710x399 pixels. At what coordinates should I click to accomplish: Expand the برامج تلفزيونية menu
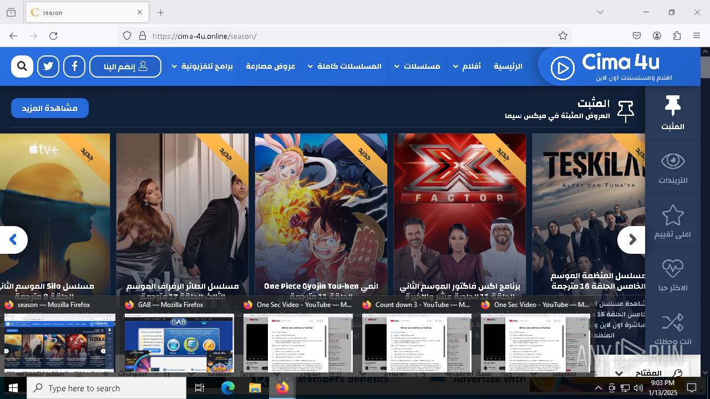coord(202,66)
